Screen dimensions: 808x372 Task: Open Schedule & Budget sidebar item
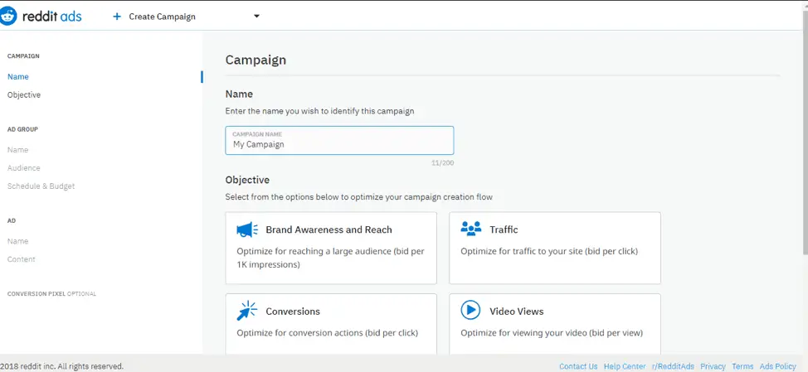(x=41, y=186)
